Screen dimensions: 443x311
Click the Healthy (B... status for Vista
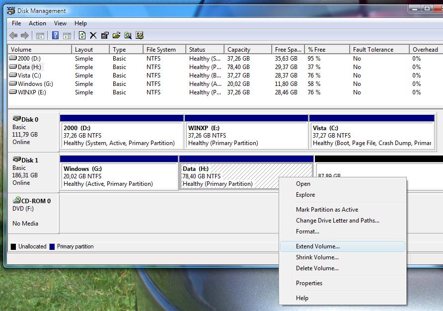tap(205, 76)
